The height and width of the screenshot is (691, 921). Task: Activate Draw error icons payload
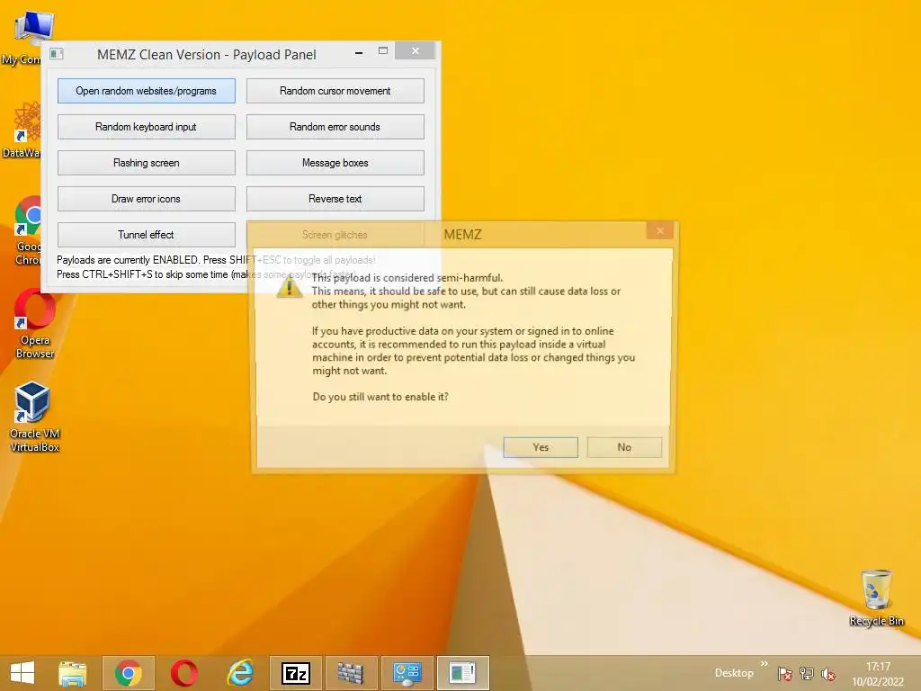click(147, 199)
